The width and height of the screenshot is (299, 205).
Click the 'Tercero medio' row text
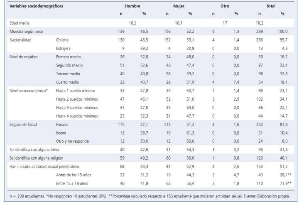68,74
